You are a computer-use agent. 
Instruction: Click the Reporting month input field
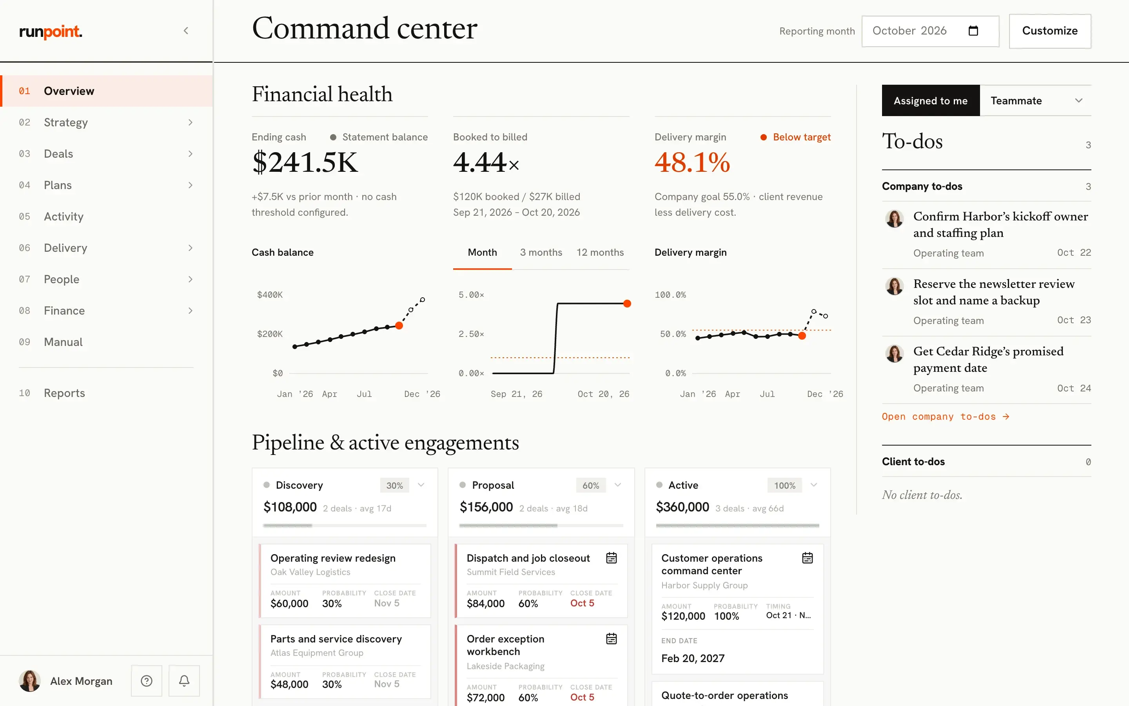pos(930,31)
